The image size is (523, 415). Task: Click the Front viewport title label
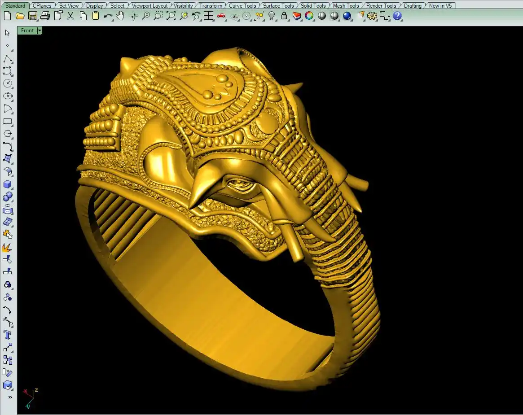click(x=27, y=31)
